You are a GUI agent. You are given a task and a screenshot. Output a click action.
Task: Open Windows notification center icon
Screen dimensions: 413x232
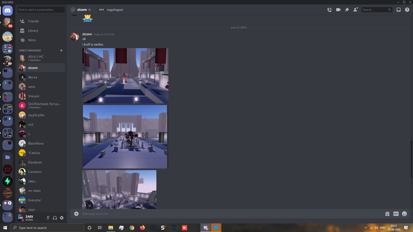coord(406,228)
